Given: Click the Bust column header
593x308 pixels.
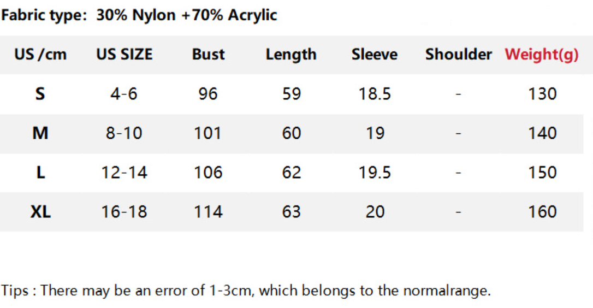Looking at the screenshot, I should 208,55.
